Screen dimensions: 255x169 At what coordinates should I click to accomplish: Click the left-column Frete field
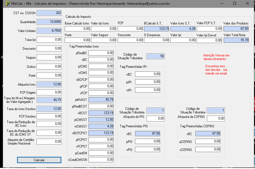49,76
